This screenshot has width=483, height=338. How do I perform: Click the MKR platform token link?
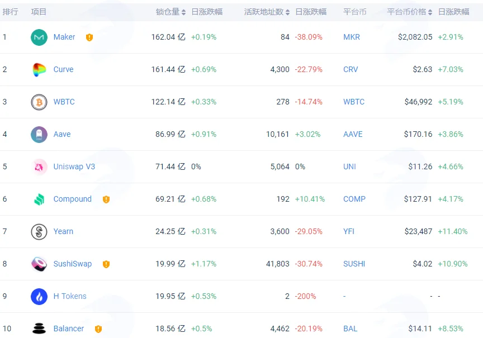pos(352,37)
